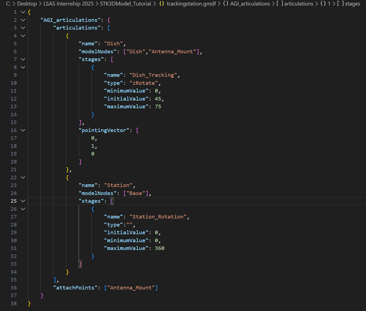Screen dimensions: 366x311
Task: Select the articulations breadcrumb array item
Action: point(298,4)
